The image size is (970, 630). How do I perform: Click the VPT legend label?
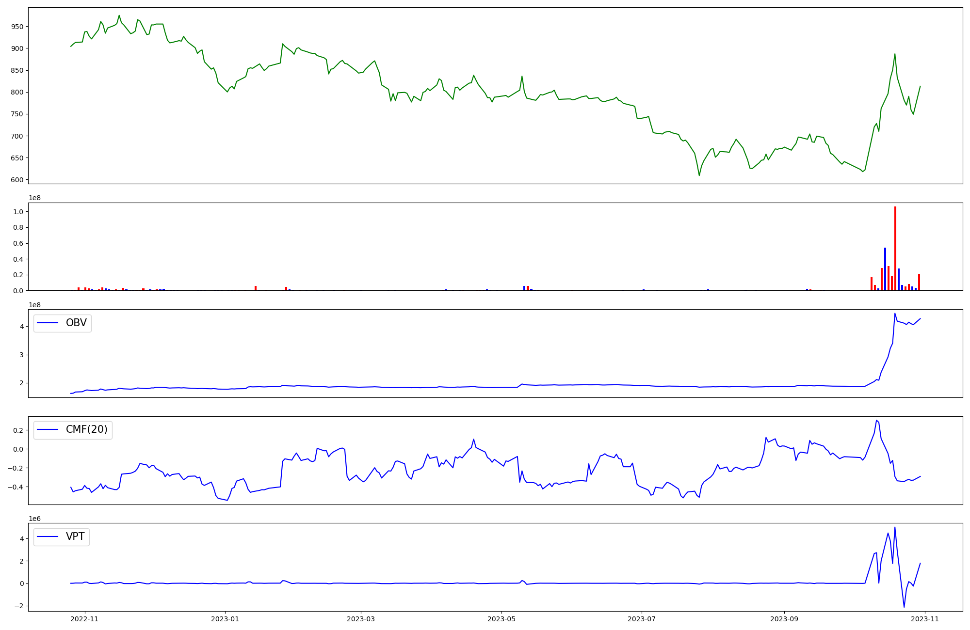pyautogui.click(x=75, y=536)
